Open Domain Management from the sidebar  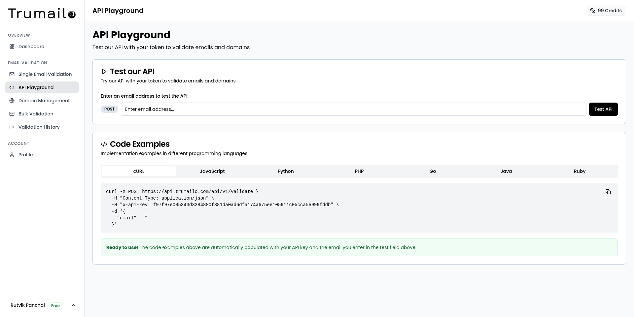[42, 101]
